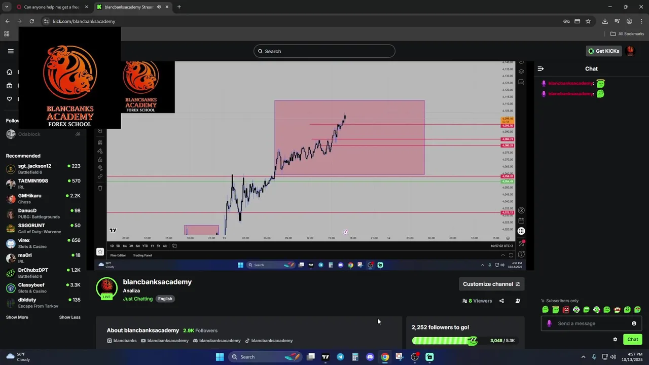Open the DrChubzDPT Battlefield 6 channel
This screenshot has height=365, width=649.
(x=43, y=273)
